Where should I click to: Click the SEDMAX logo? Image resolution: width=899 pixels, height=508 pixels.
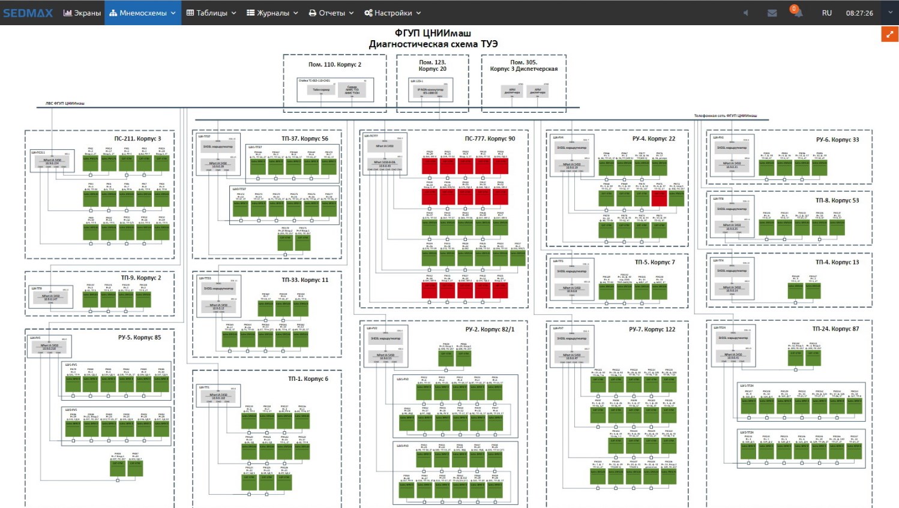click(28, 13)
